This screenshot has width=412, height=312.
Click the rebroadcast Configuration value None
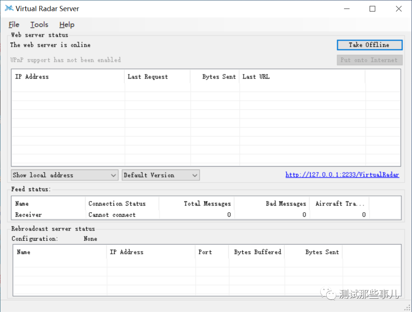tap(90, 239)
